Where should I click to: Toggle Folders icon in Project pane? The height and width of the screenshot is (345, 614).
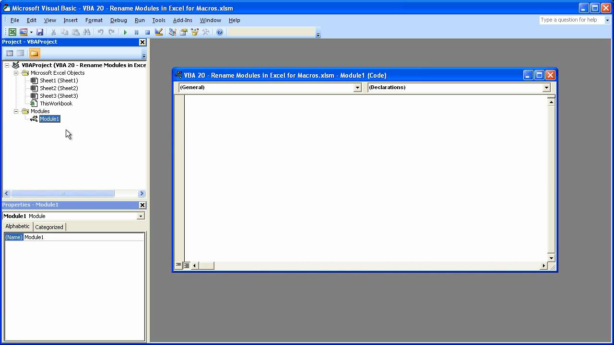click(34, 53)
